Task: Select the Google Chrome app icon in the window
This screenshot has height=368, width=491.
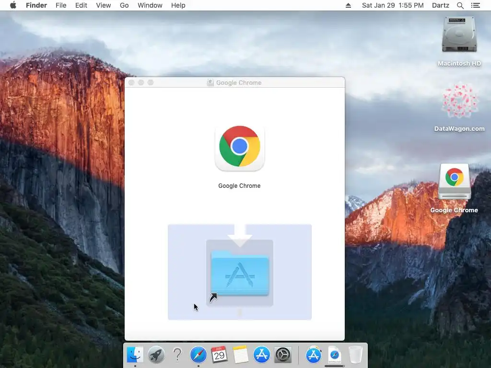Action: [240, 148]
